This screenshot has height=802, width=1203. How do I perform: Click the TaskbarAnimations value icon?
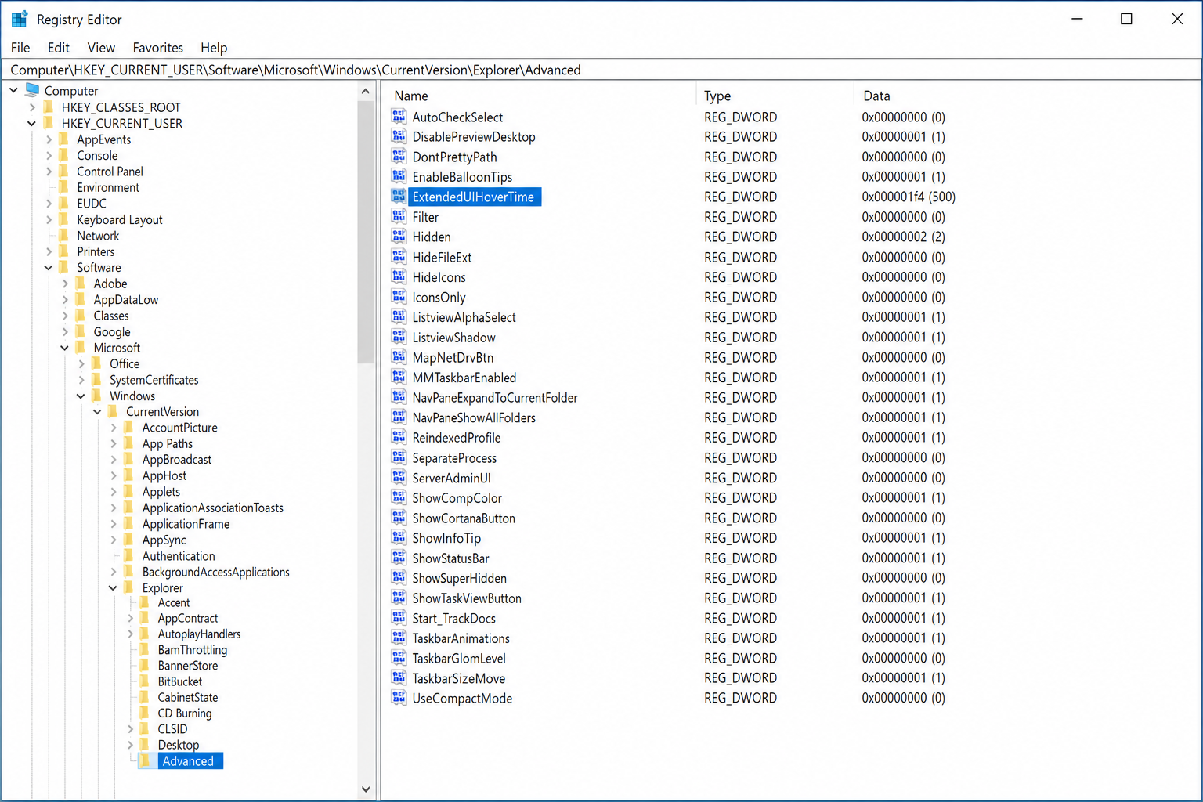[x=399, y=638]
